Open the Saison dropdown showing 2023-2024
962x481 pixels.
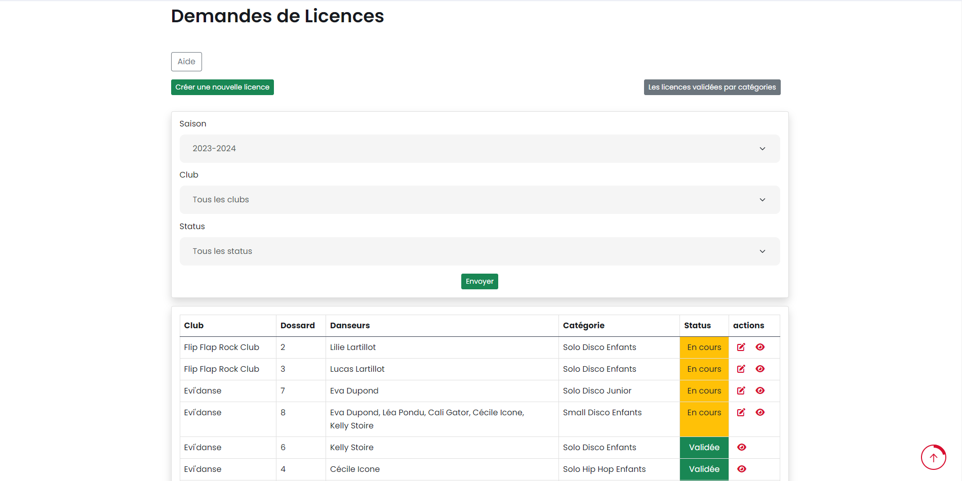(x=479, y=148)
